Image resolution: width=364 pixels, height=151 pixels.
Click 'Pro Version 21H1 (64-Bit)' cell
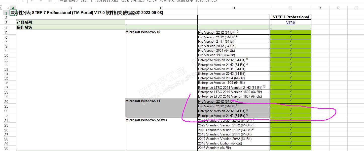[234, 42]
